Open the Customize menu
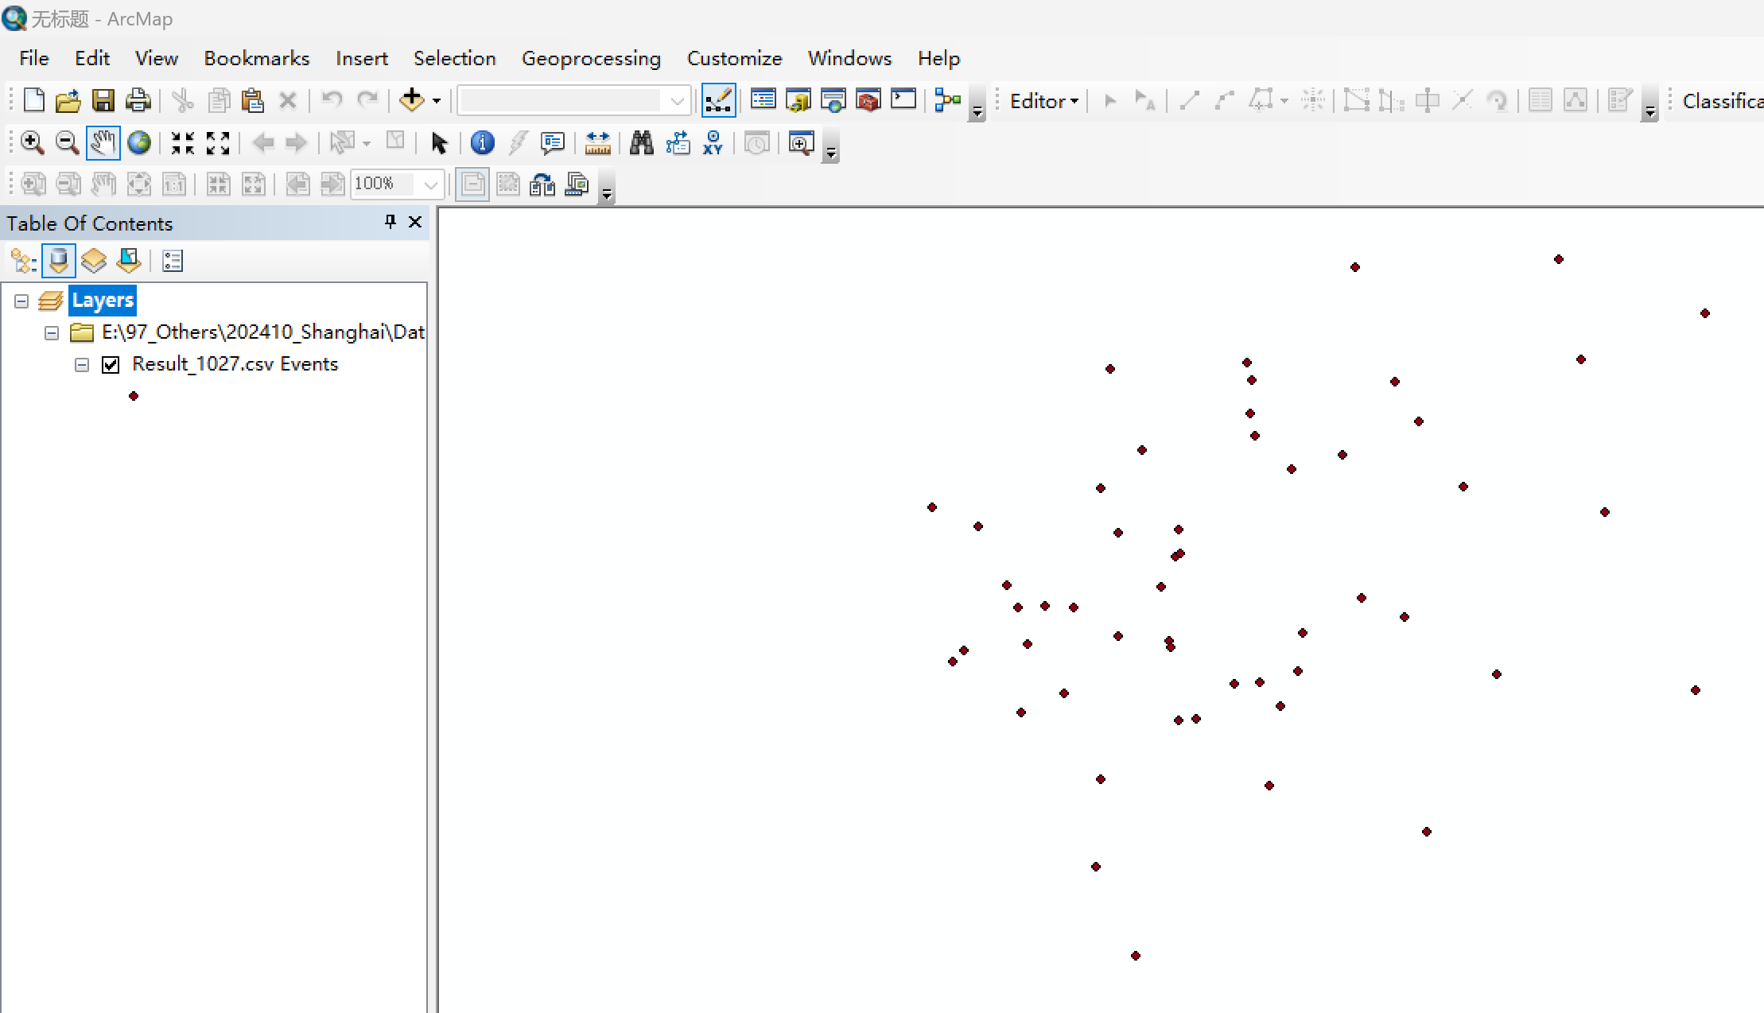 (735, 58)
